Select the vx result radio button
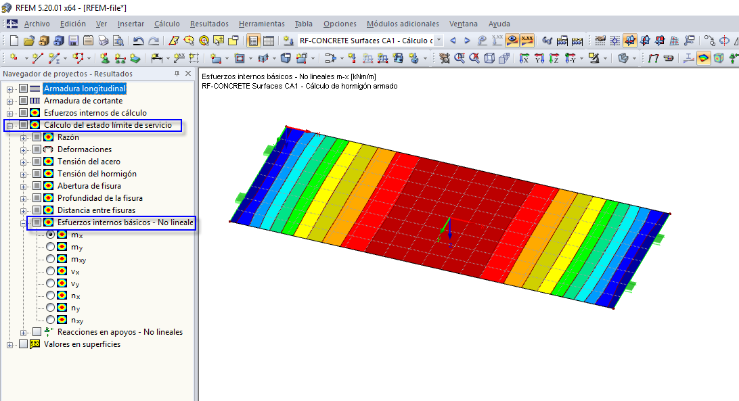 click(51, 271)
